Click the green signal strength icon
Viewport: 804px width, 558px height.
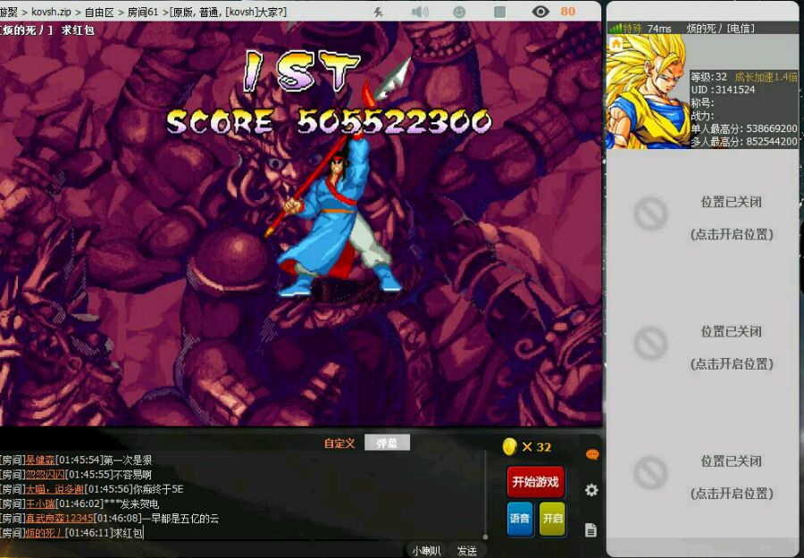coord(616,29)
